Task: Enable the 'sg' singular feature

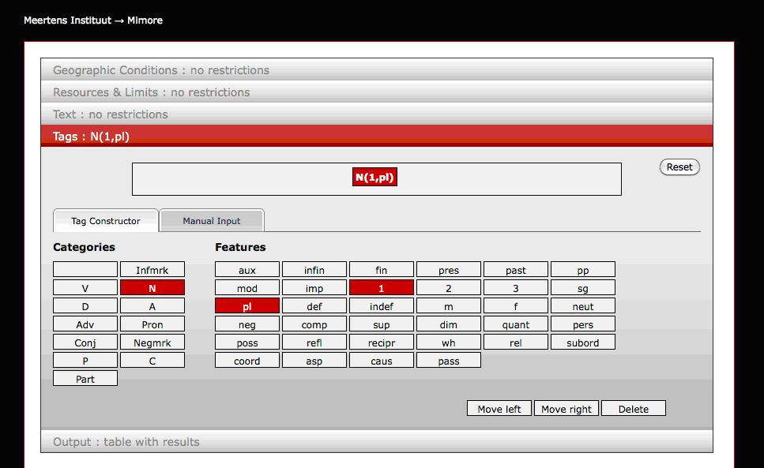Action: click(x=582, y=288)
